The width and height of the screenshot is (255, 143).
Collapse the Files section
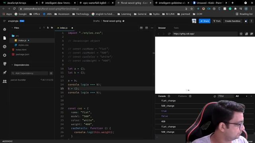tap(12, 28)
